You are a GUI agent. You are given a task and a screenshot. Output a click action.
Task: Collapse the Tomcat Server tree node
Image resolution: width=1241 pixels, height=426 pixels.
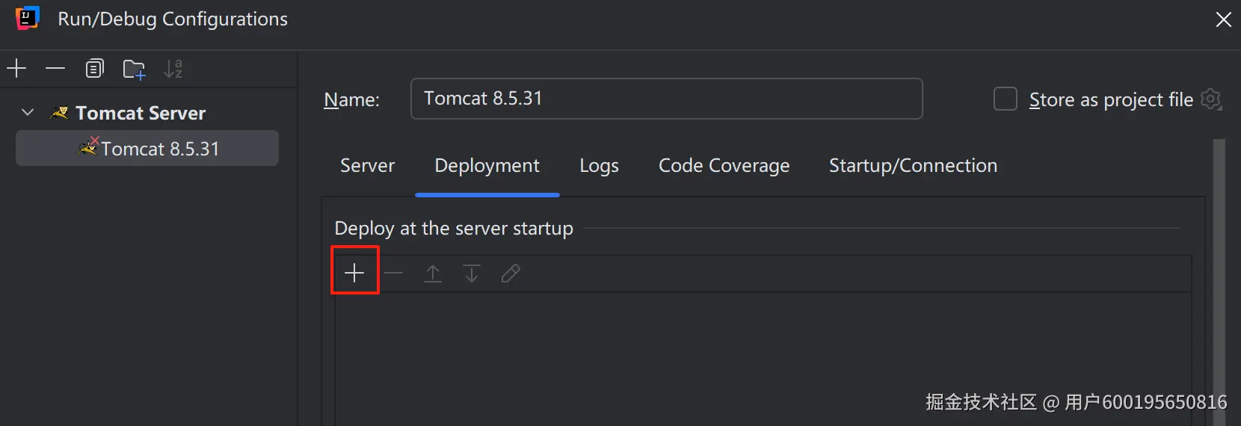point(28,113)
